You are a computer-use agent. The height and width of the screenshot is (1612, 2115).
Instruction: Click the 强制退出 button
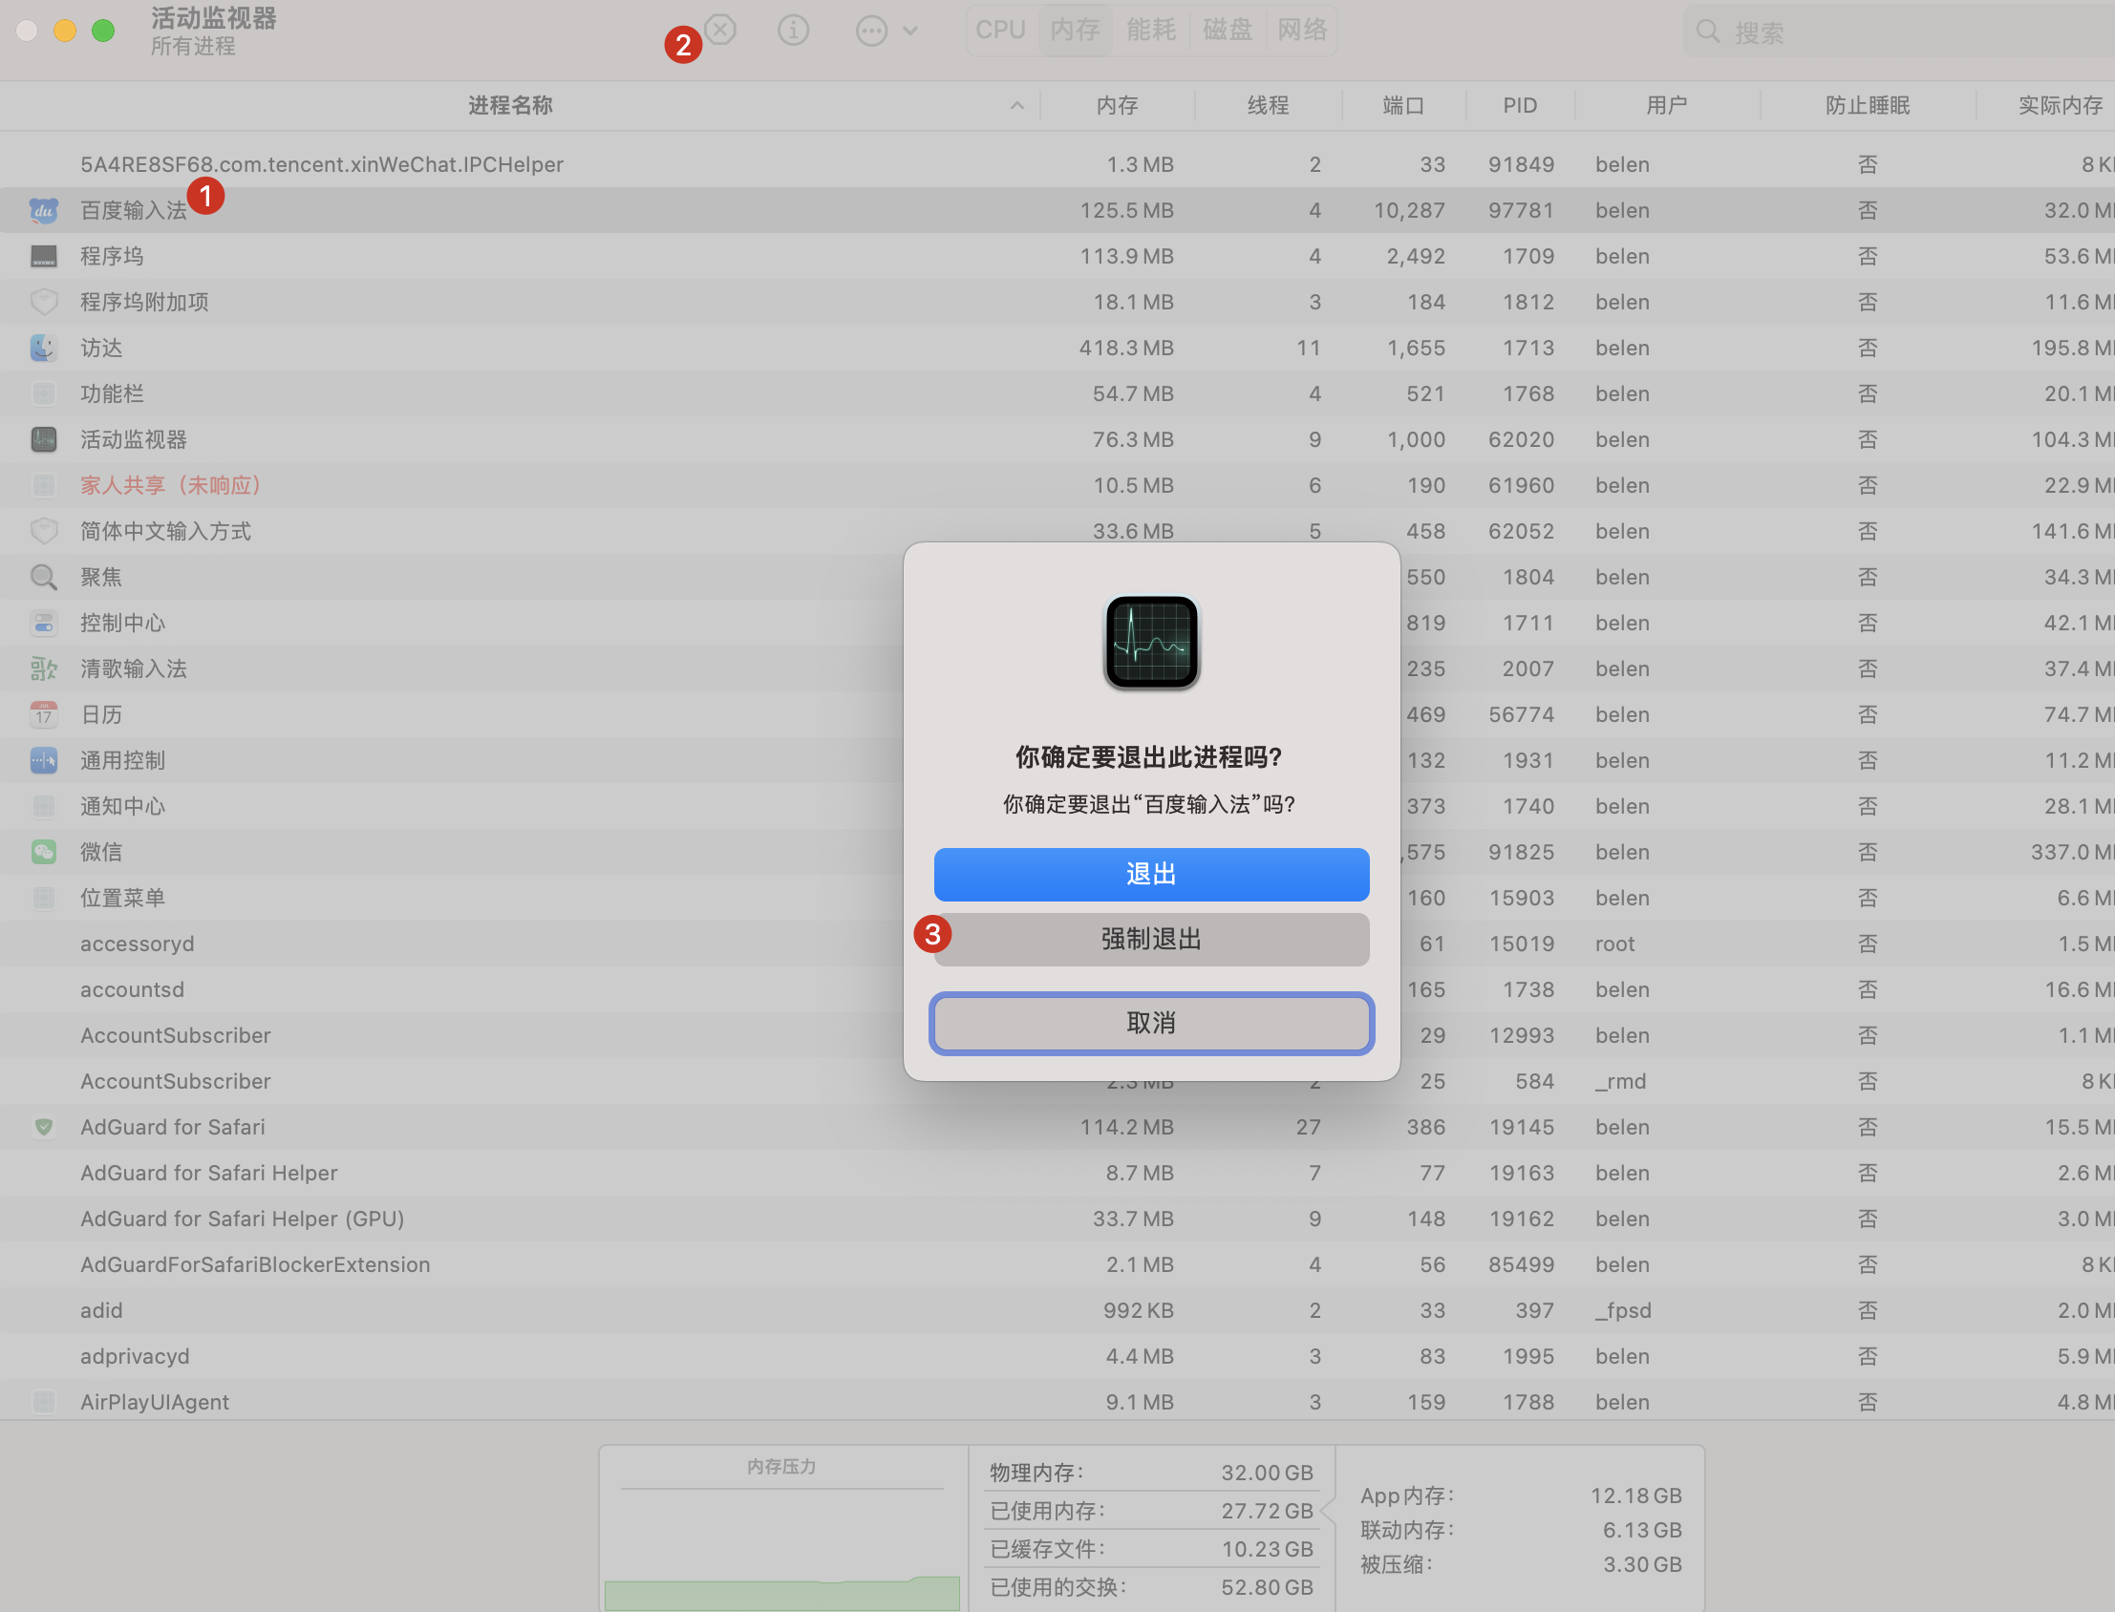(x=1150, y=939)
